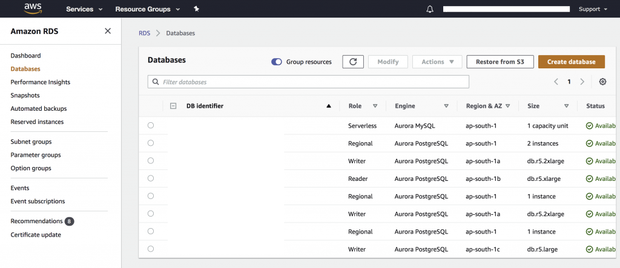Open the Services dropdown menu

pyautogui.click(x=84, y=8)
